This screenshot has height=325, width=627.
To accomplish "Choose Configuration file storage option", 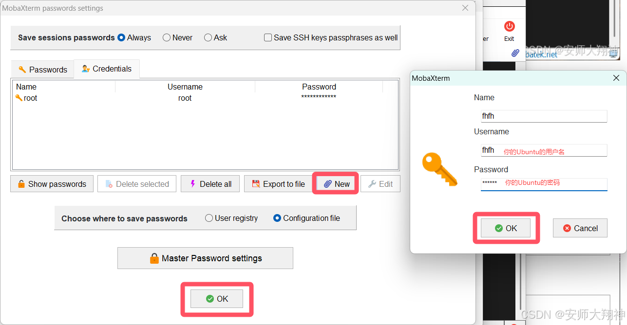I will [277, 218].
